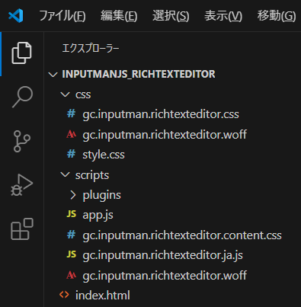
Task: Collapse the scripts folder chevron
Action: pyautogui.click(x=66, y=174)
